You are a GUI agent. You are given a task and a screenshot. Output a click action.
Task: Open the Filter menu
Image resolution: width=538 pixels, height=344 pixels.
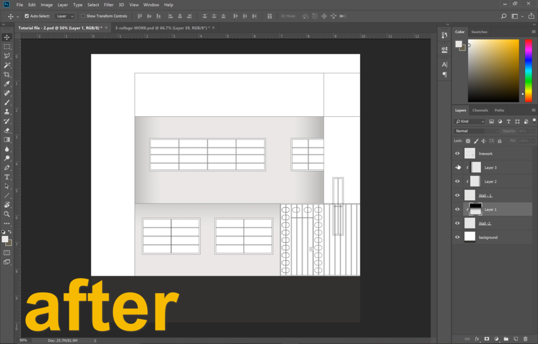pyautogui.click(x=108, y=5)
